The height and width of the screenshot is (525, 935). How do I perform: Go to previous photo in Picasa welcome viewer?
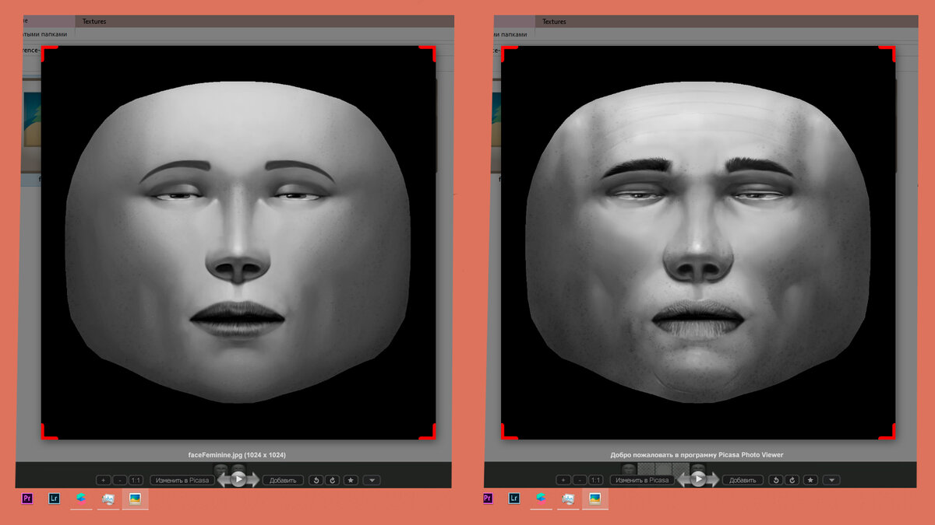pos(684,480)
